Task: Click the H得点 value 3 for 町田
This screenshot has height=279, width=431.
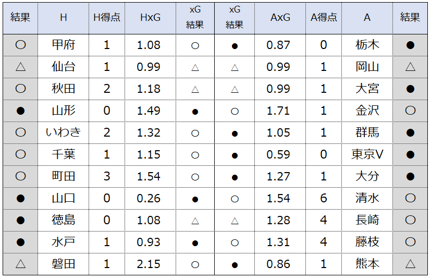Action: (107, 176)
